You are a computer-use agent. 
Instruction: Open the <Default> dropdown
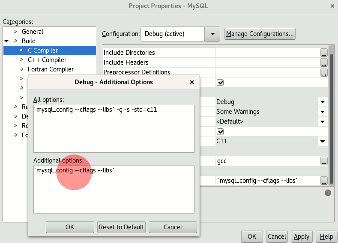coord(323,121)
